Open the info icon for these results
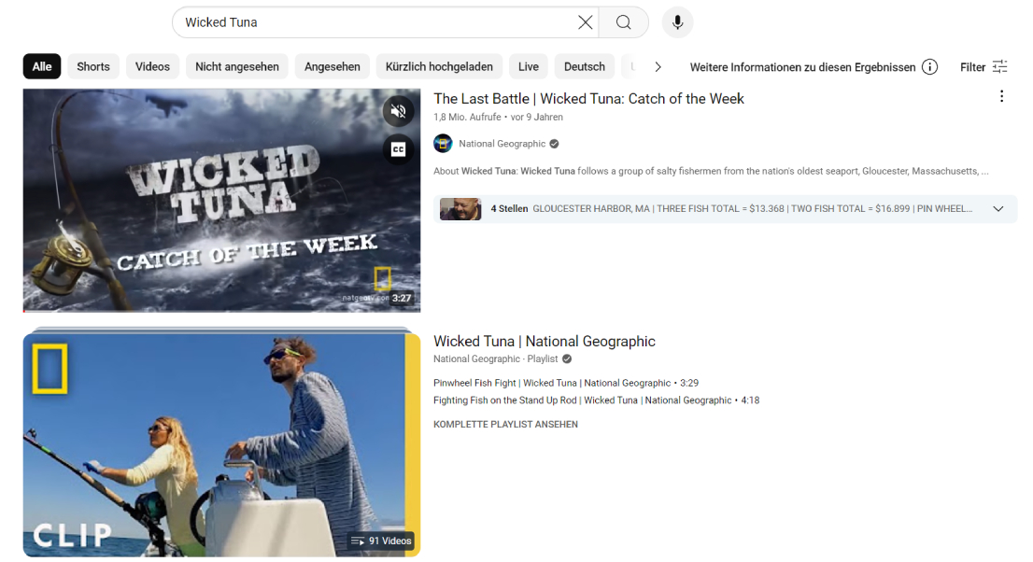 pos(929,66)
